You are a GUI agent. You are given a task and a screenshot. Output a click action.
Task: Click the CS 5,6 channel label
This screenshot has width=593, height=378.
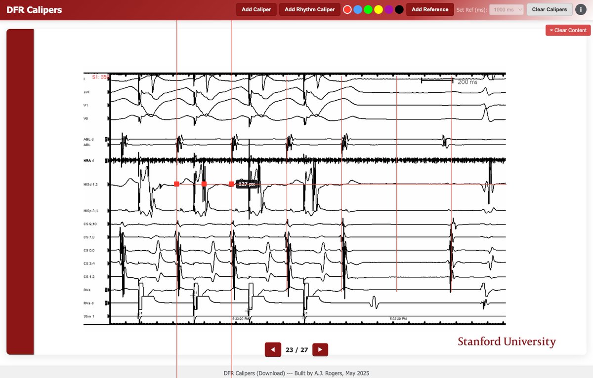89,250
